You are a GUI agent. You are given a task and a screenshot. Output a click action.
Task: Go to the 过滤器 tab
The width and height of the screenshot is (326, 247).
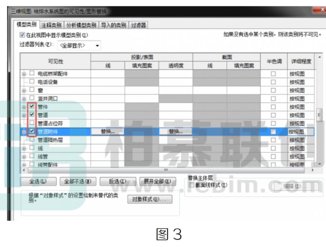tap(138, 25)
